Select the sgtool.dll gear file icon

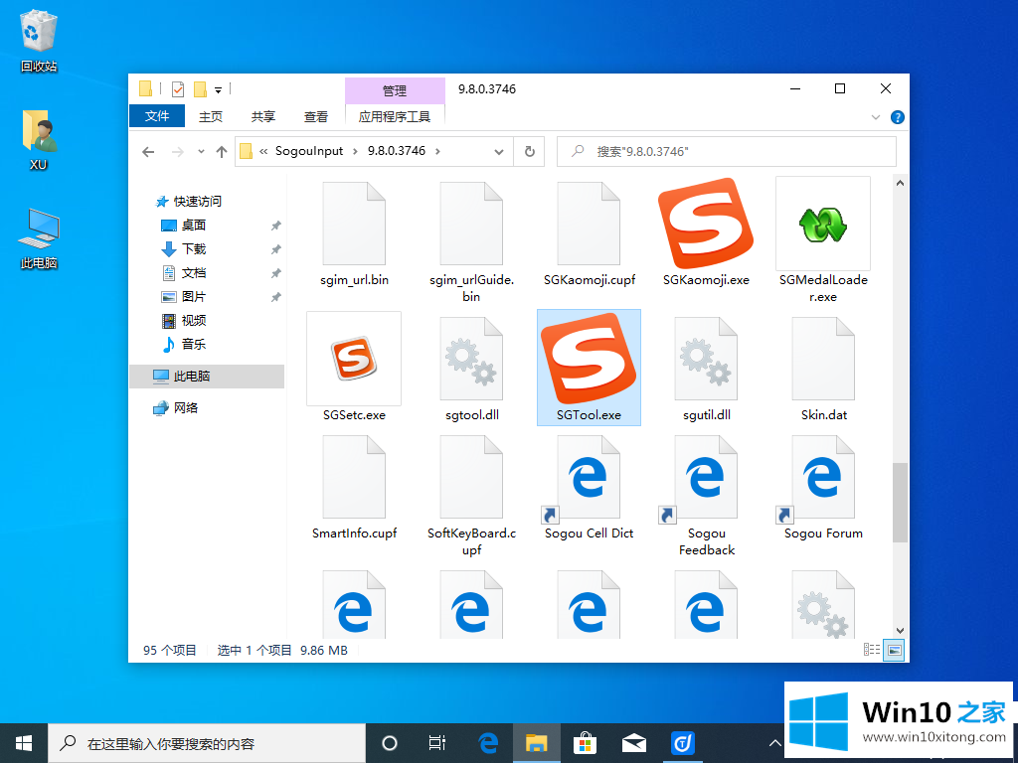471,358
